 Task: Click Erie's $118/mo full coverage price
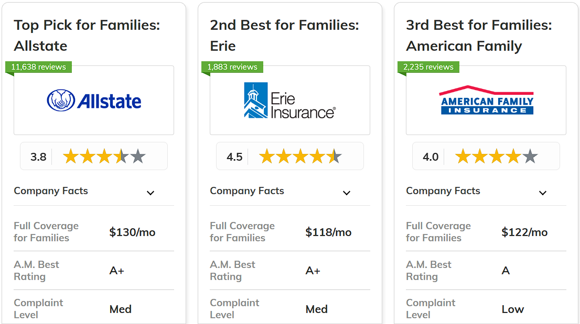coord(328,232)
